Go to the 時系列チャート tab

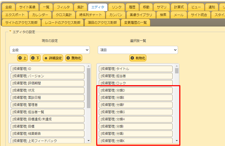91,15
